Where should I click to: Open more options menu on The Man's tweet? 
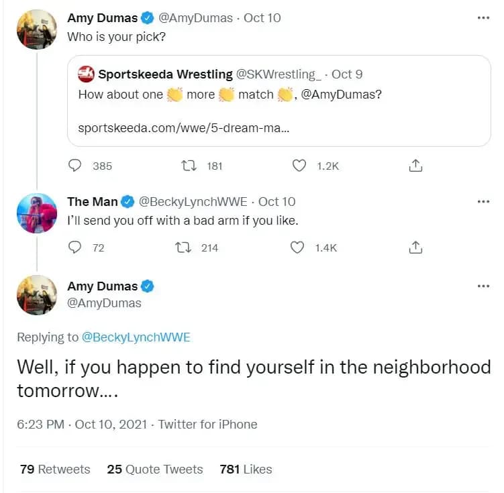(483, 201)
